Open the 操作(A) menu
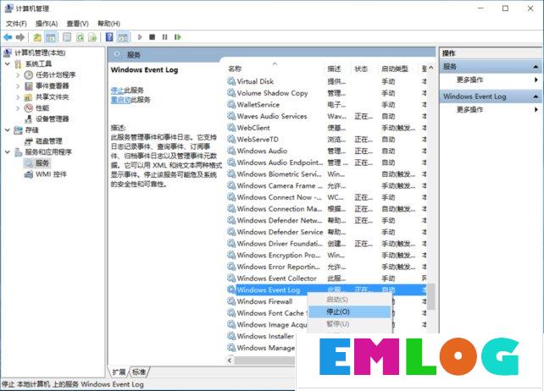This screenshot has width=544, height=391. click(x=47, y=24)
